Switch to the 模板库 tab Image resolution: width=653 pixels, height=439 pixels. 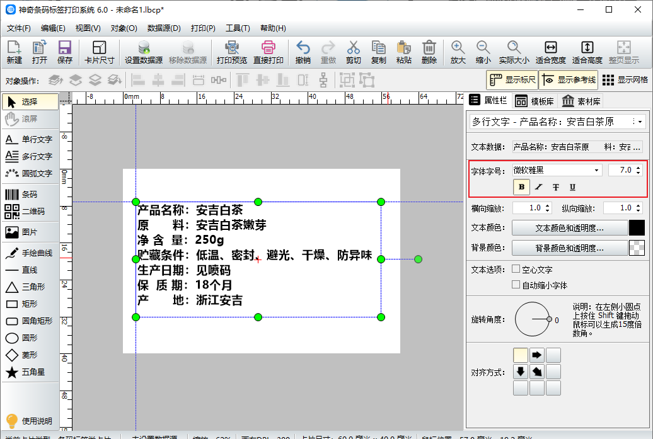(535, 101)
